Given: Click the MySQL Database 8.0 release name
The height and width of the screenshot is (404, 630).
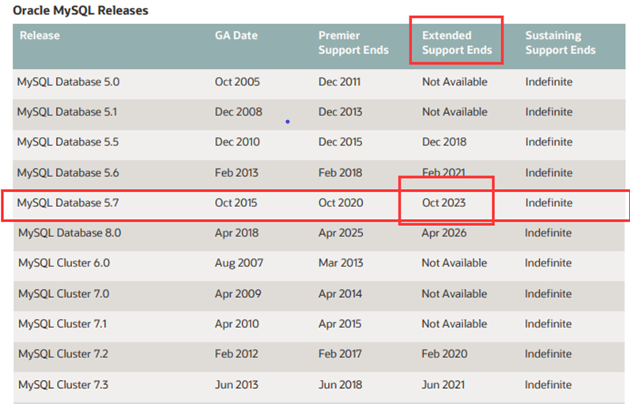Looking at the screenshot, I should coord(69,233).
